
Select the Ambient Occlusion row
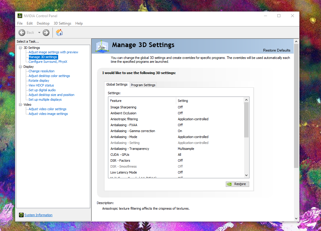[x=176, y=113]
